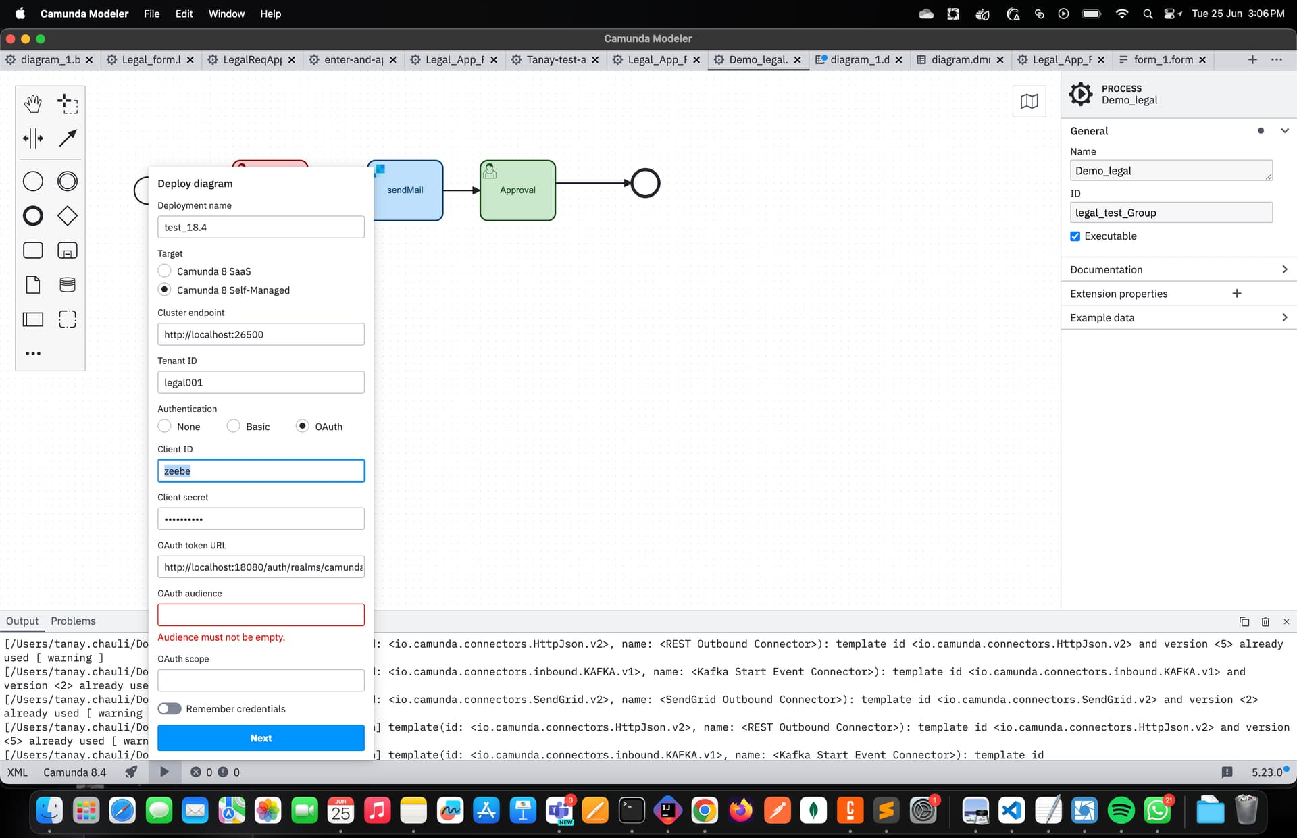Switch to the Problems tab

click(x=73, y=621)
